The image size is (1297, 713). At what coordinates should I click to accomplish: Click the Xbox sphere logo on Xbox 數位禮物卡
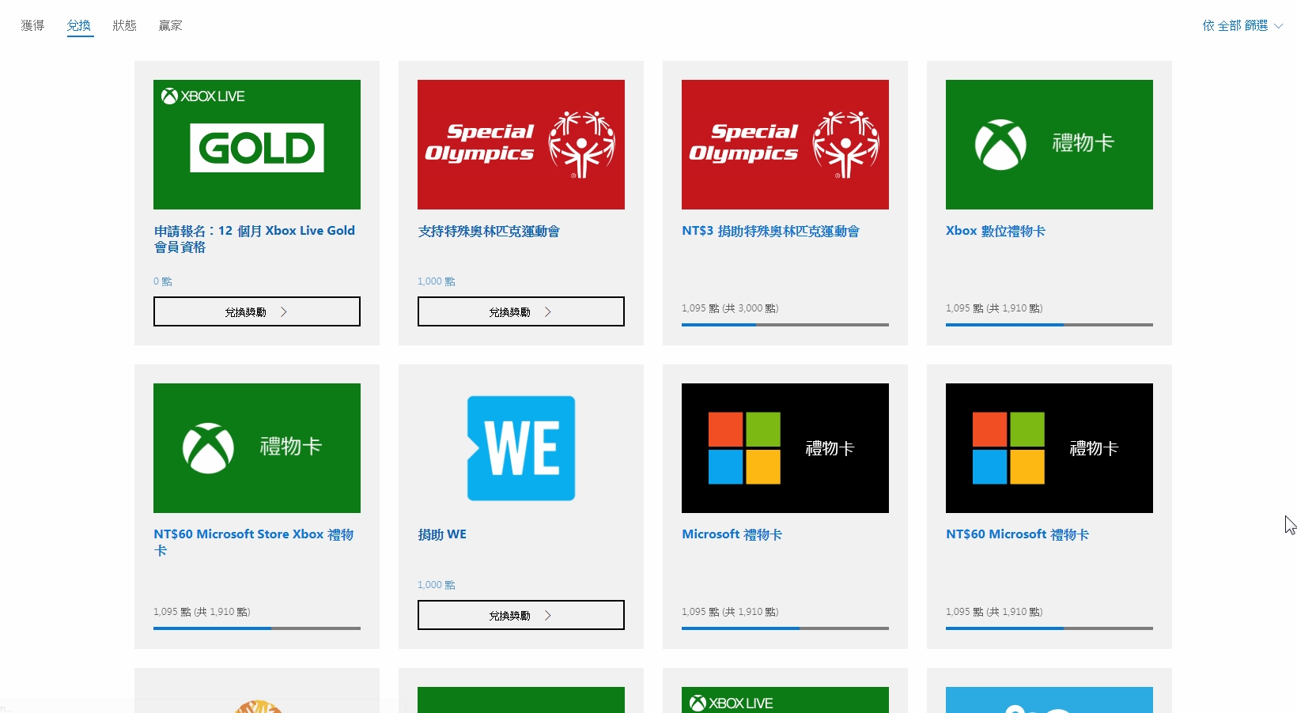(1000, 145)
